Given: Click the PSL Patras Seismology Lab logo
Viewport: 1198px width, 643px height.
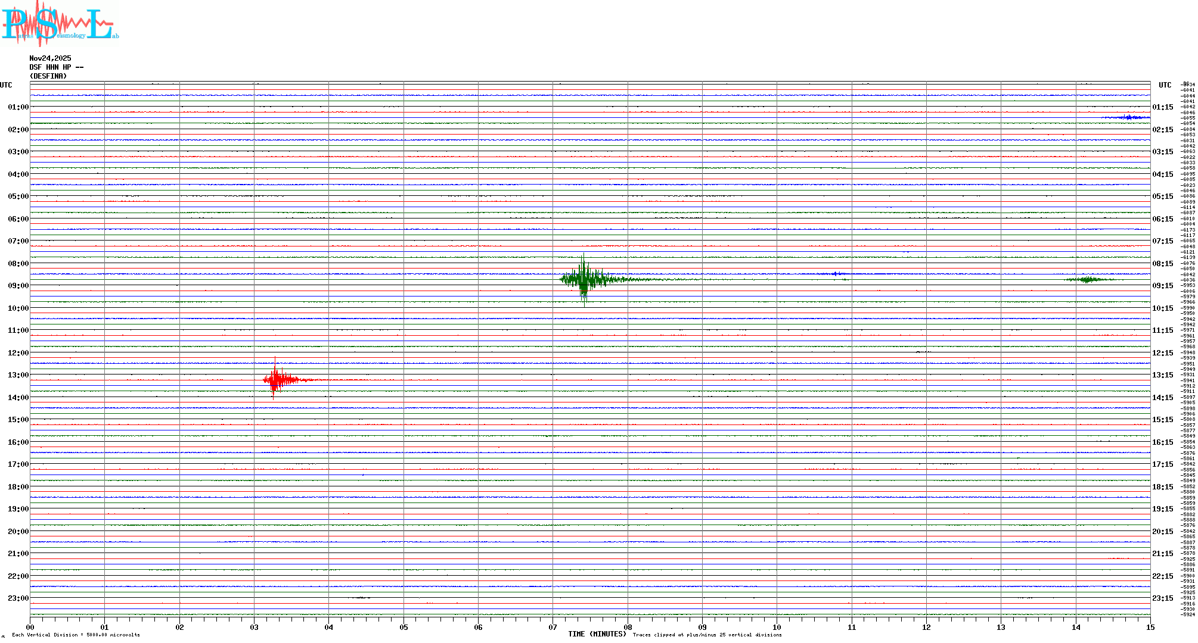Looking at the screenshot, I should point(60,24).
